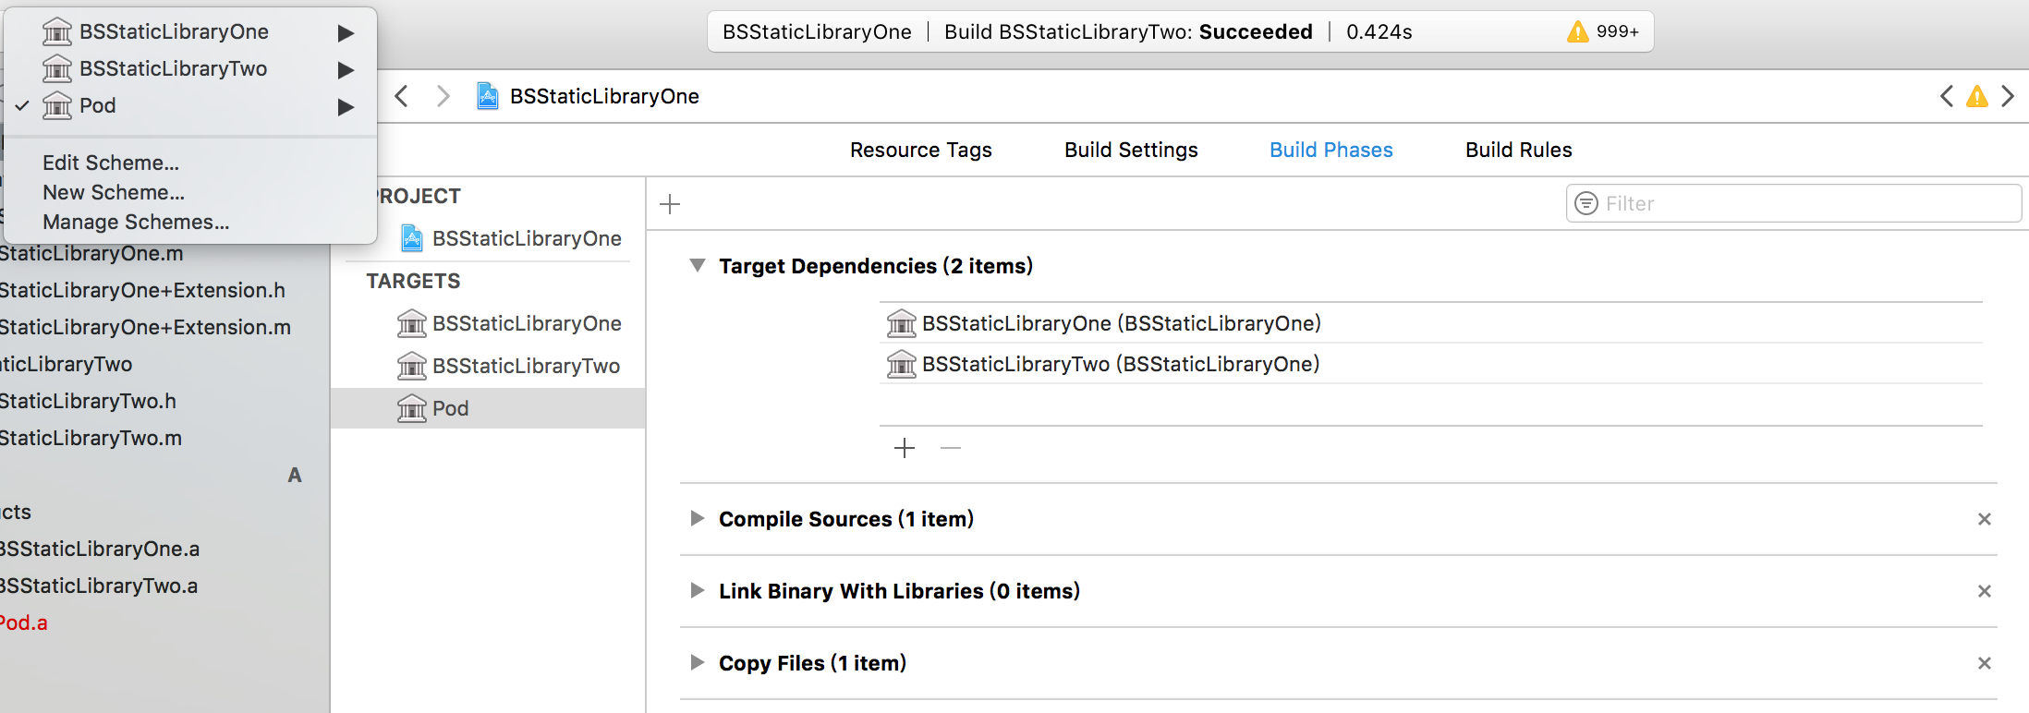Click the add build phase plus icon
The height and width of the screenshot is (713, 2029).
[670, 204]
